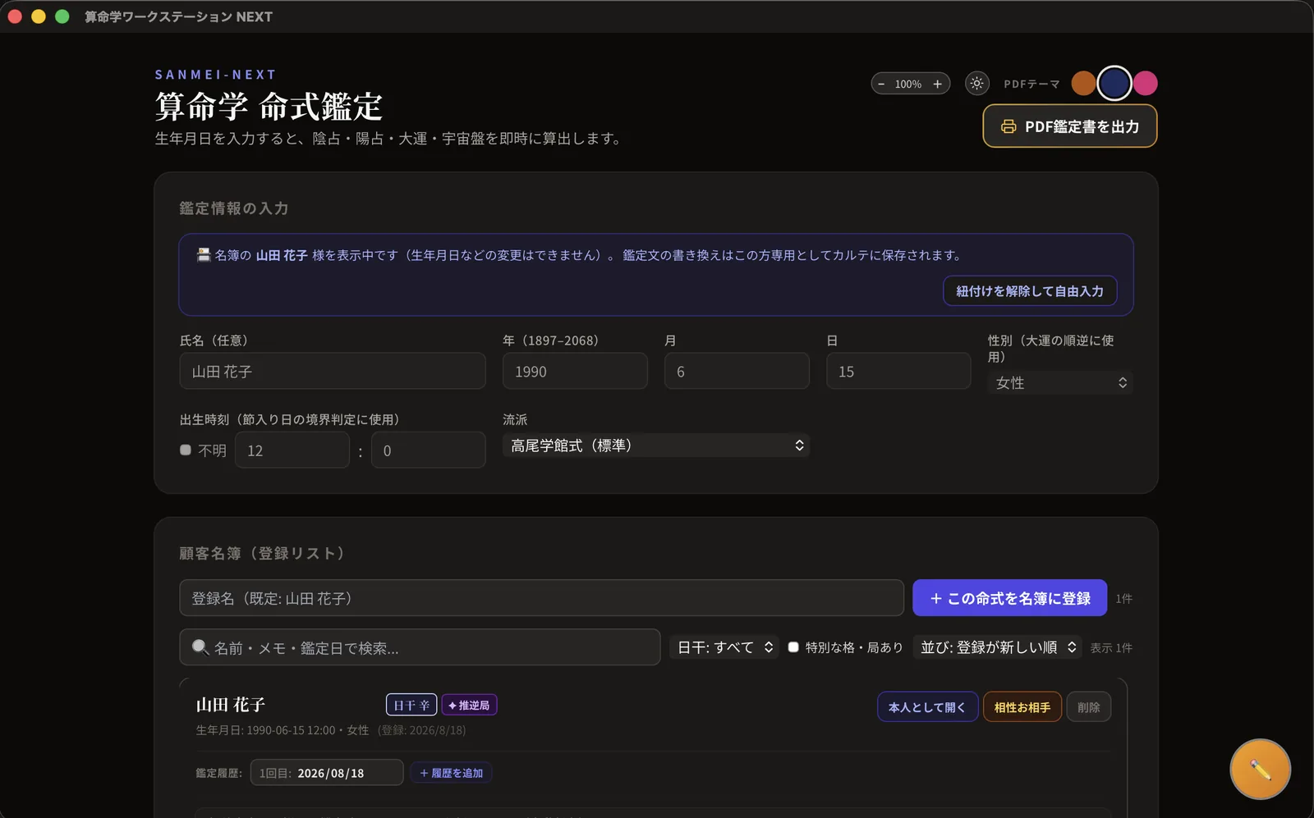1314x818 pixels.
Task: Click the day field showing 15
Action: (898, 372)
